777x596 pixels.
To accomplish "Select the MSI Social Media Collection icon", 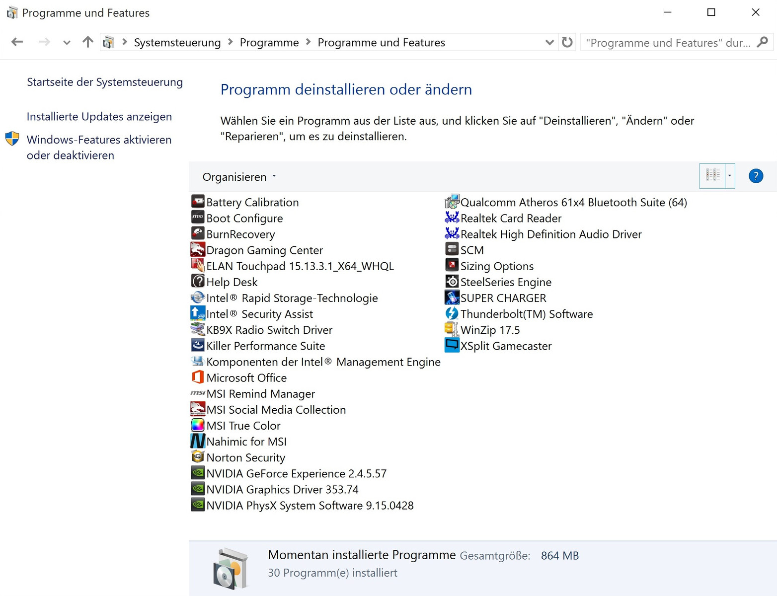I will coord(198,409).
